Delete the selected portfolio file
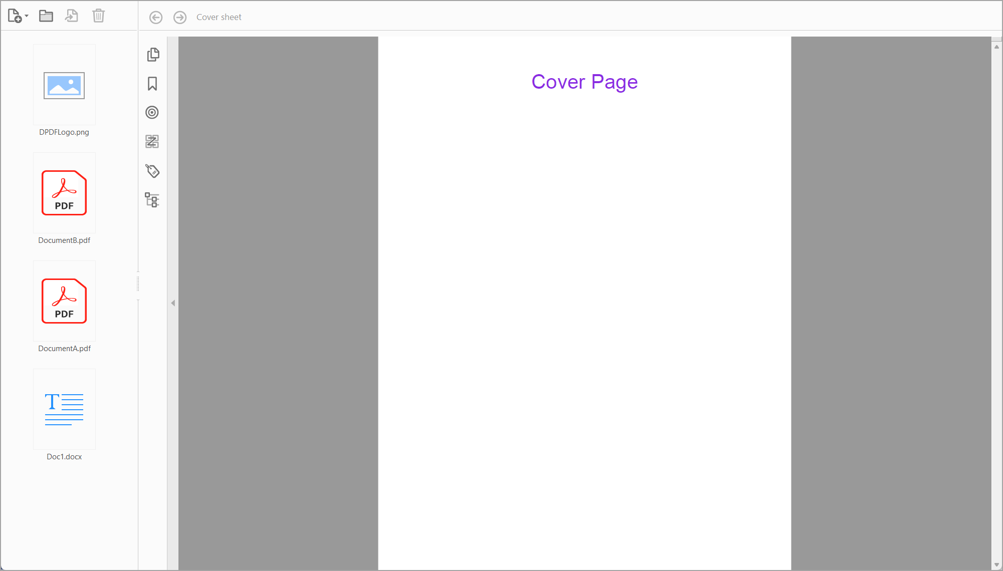The width and height of the screenshot is (1003, 571). pyautogui.click(x=98, y=16)
